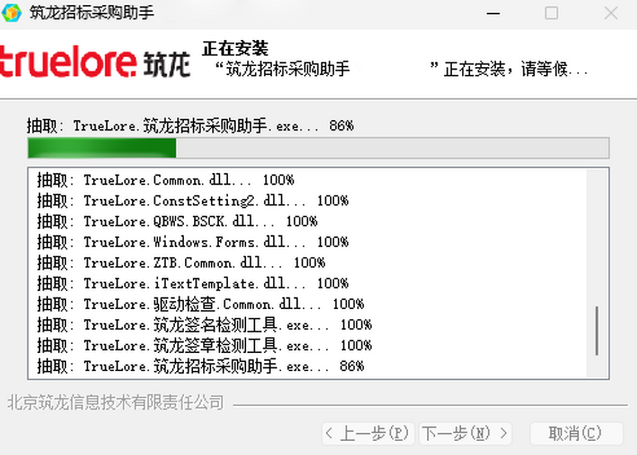Click the installer app icon in title bar
Viewport: 637px width, 455px height.
click(12, 13)
